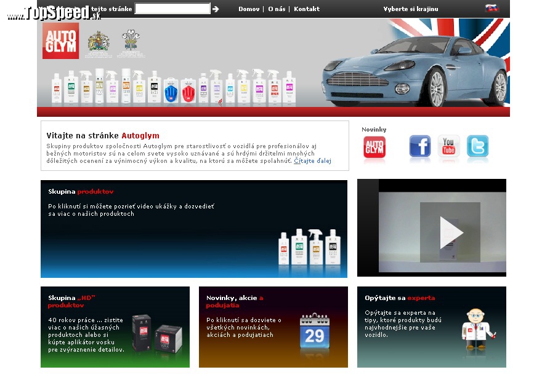The width and height of the screenshot is (542, 375).
Task: Click the search arrow button
Action: [216, 9]
